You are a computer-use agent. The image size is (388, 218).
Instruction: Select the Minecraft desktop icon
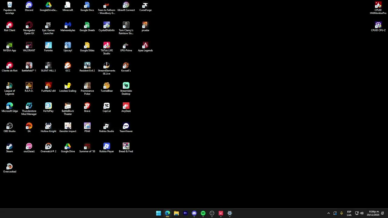(x=68, y=7)
